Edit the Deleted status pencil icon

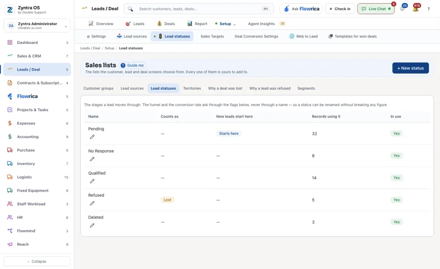tap(92, 226)
